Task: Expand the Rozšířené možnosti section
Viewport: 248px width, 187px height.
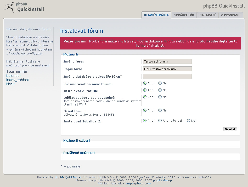Action: [79, 153]
